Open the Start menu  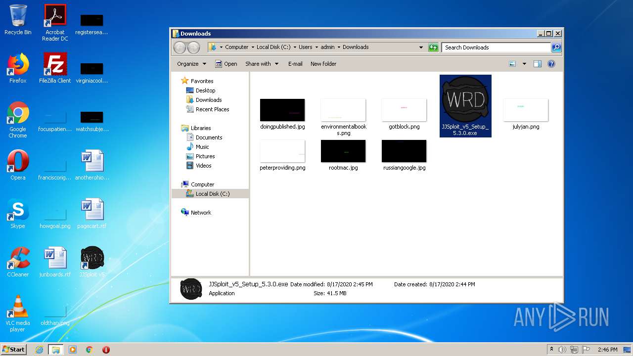14,350
